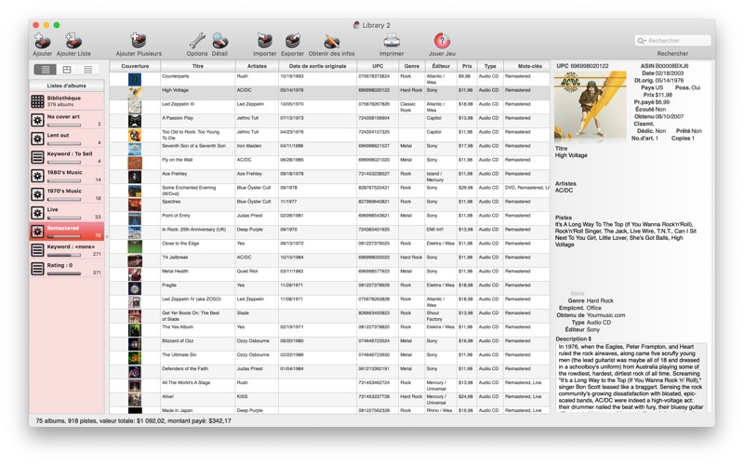Click Obtenir des infos icon
744x465 pixels.
coord(331,41)
